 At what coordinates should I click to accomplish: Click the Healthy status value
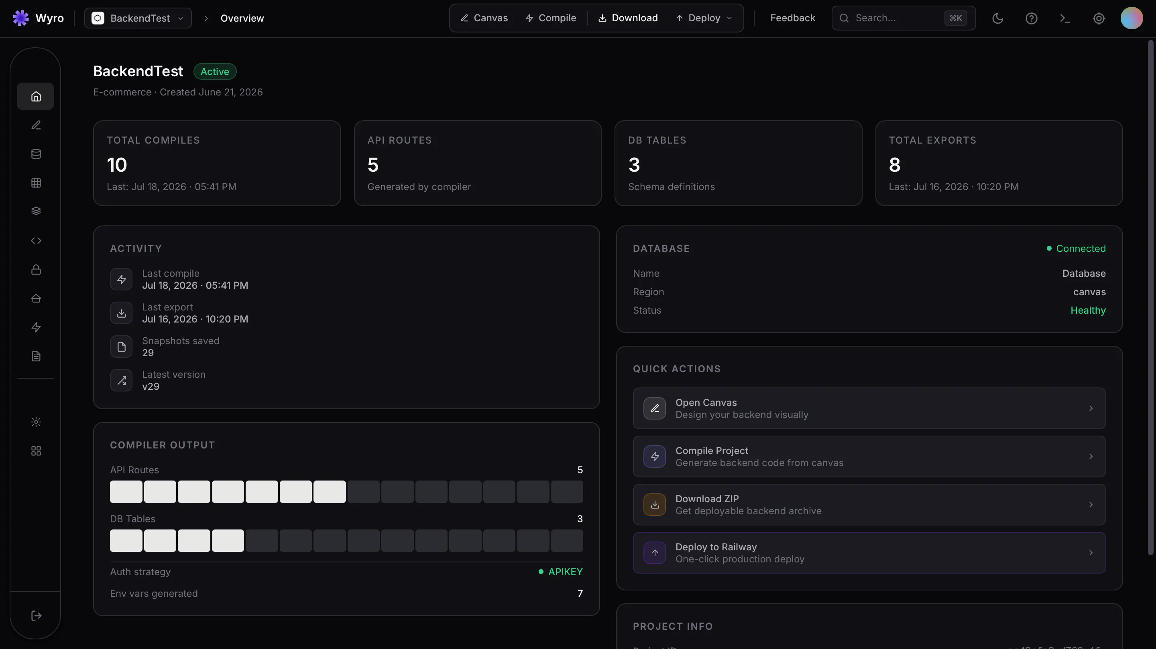click(x=1088, y=310)
